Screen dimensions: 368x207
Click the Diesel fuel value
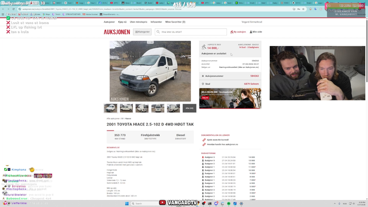click(x=181, y=135)
